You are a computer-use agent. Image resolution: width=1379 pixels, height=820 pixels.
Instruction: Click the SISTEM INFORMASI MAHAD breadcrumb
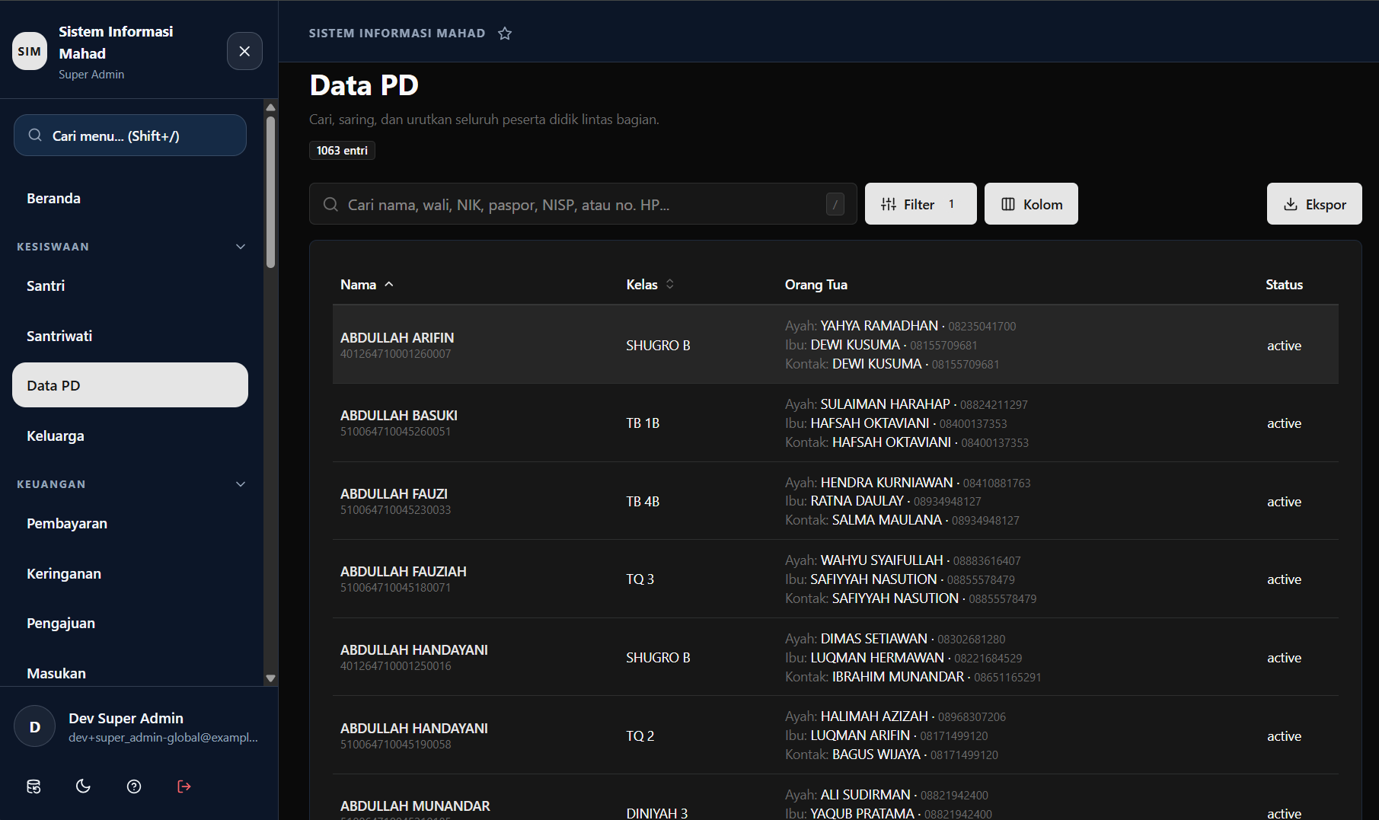click(x=397, y=34)
